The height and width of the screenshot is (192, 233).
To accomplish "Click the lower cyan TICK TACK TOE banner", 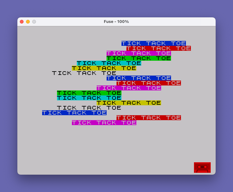I will 89,98.
